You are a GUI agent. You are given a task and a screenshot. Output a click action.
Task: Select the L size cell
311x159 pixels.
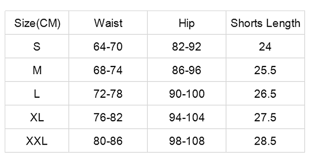37,94
